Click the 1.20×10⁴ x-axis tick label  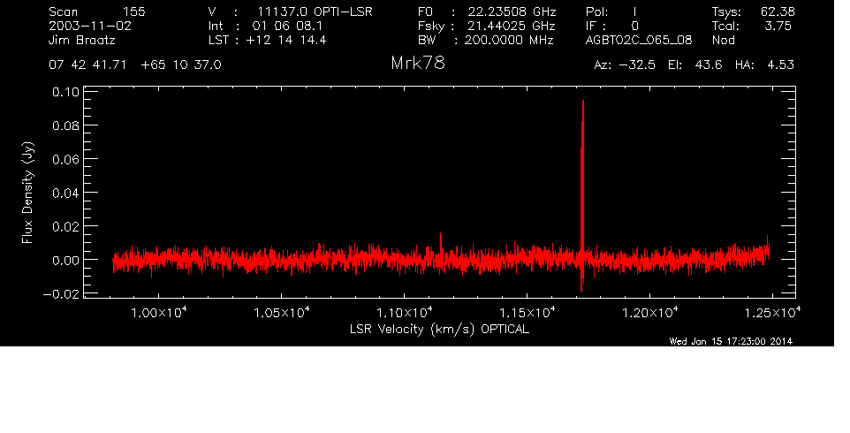point(650,312)
